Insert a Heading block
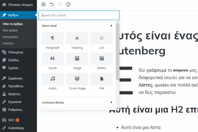The image size is (198, 132). [77, 41]
